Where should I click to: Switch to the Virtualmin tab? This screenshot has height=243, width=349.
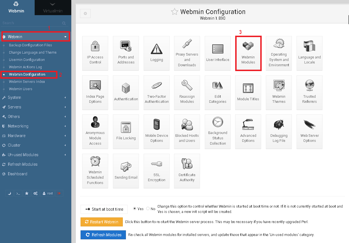(53, 8)
